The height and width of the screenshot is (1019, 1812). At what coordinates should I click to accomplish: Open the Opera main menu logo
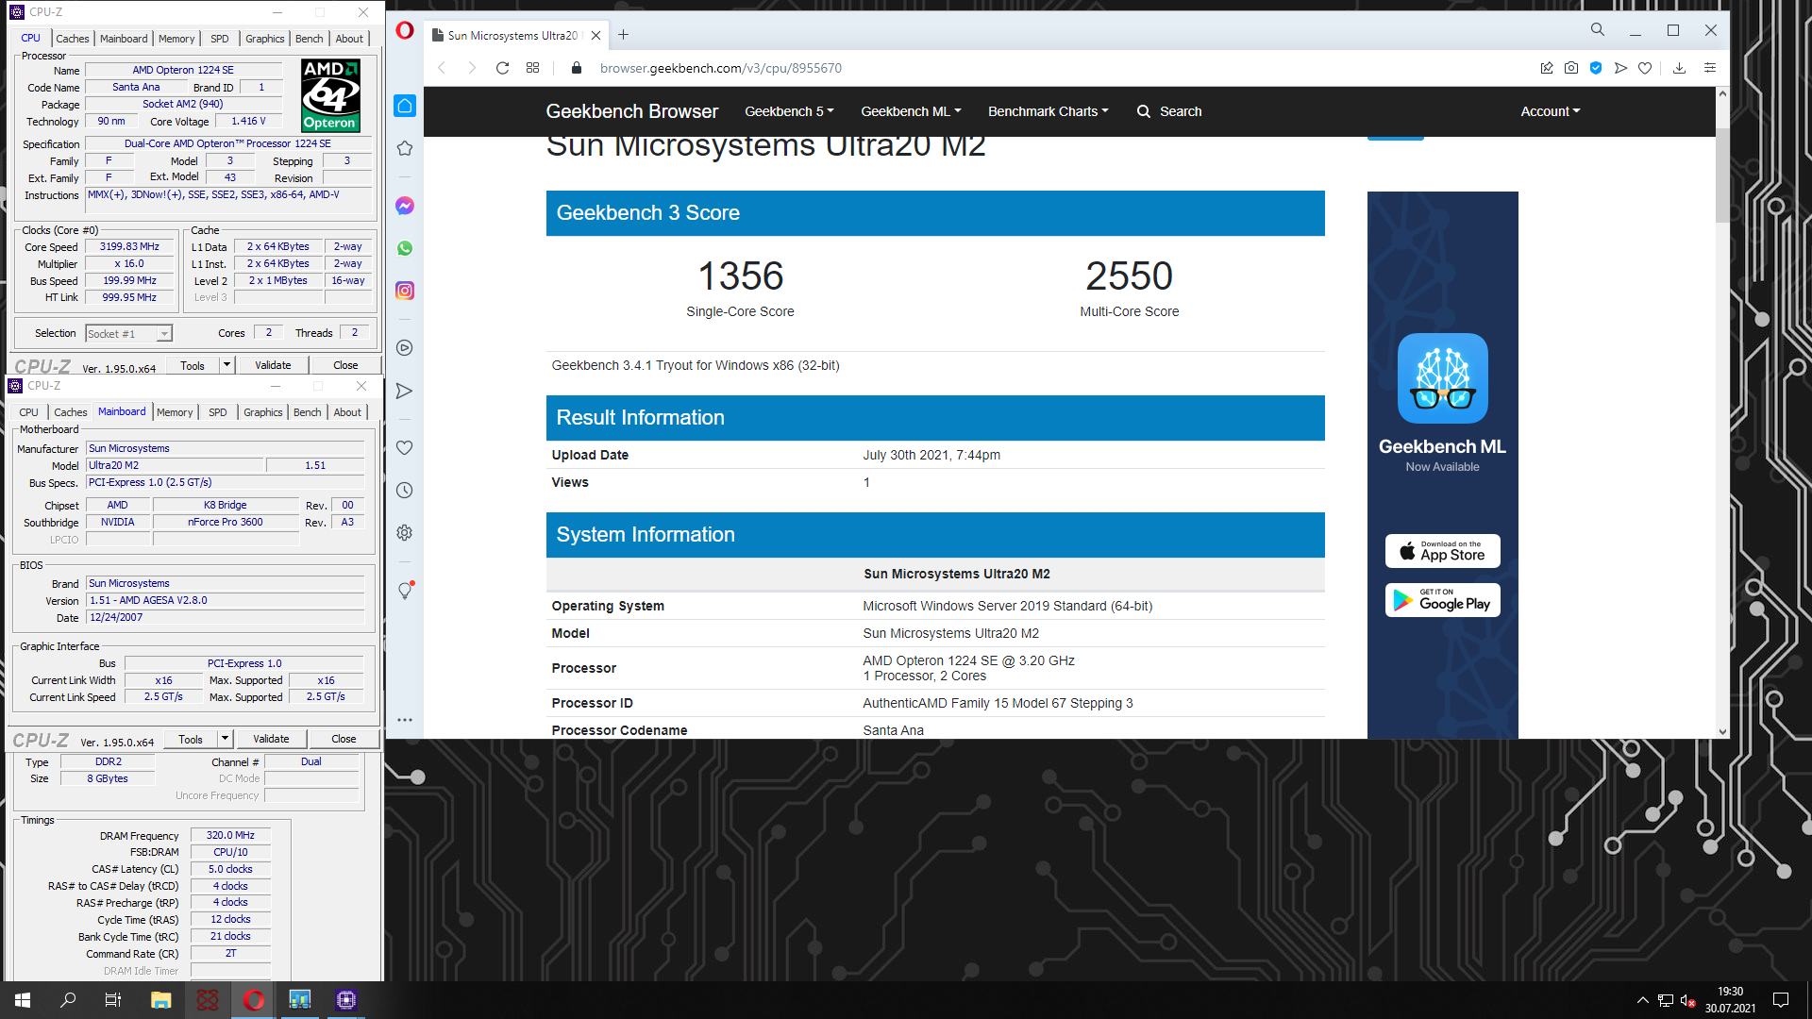(x=405, y=30)
